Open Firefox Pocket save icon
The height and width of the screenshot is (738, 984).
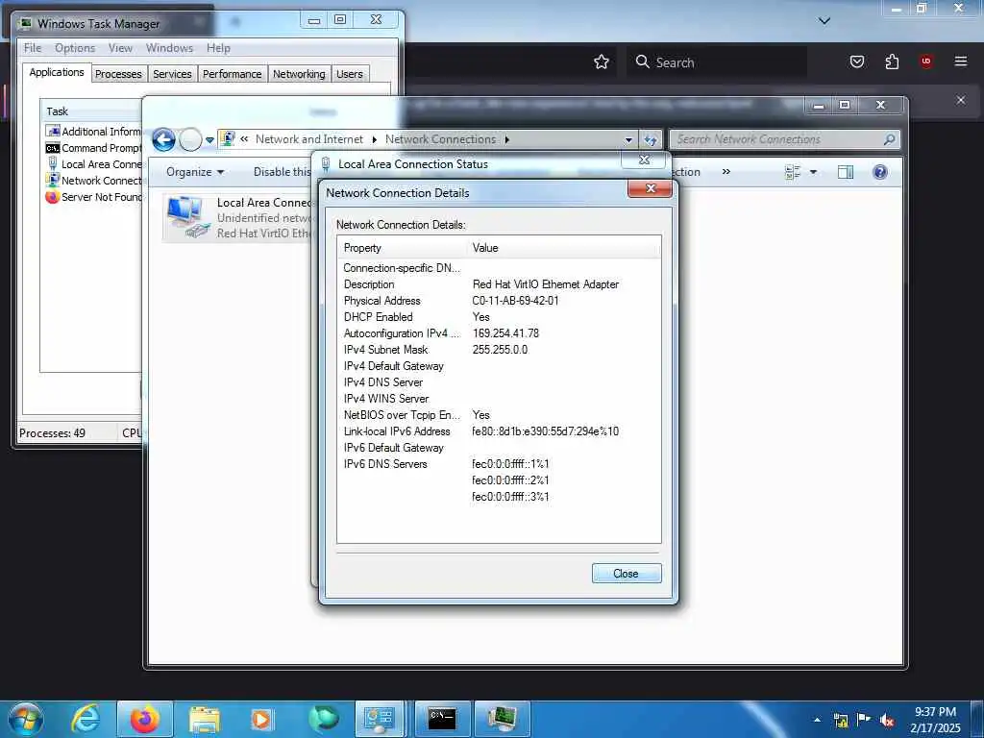click(856, 61)
